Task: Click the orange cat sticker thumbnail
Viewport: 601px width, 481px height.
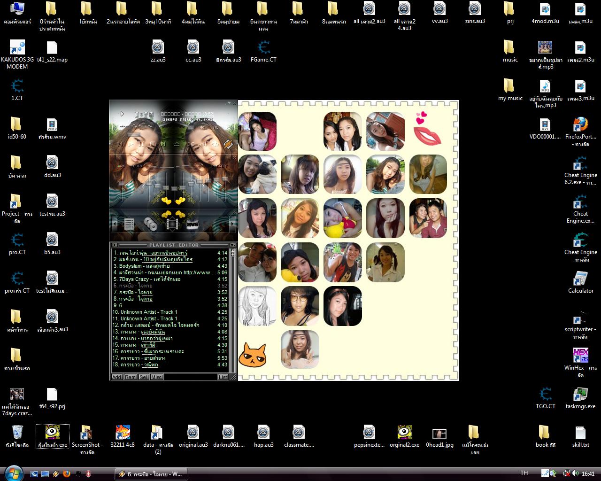Action: pos(252,355)
